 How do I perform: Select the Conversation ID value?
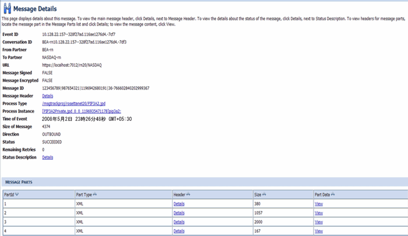pos(85,42)
